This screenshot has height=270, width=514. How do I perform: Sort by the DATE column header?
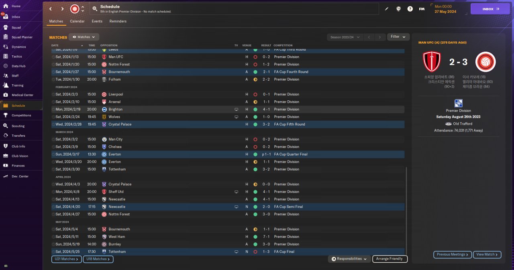[55, 45]
